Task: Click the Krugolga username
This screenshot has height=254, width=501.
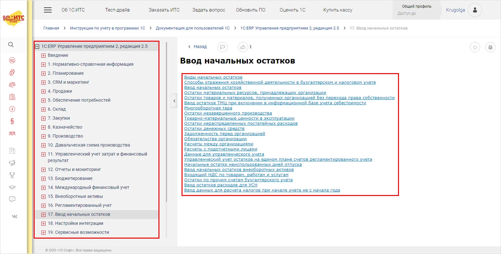Action: (x=455, y=10)
